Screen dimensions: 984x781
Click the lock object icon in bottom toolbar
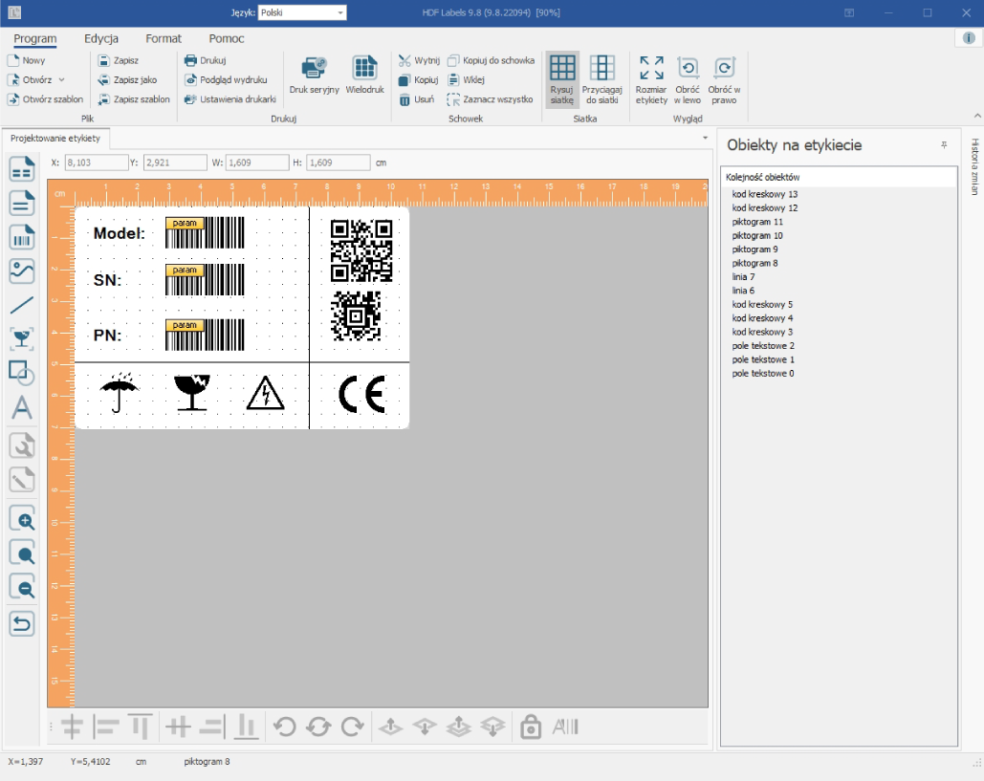coord(531,727)
